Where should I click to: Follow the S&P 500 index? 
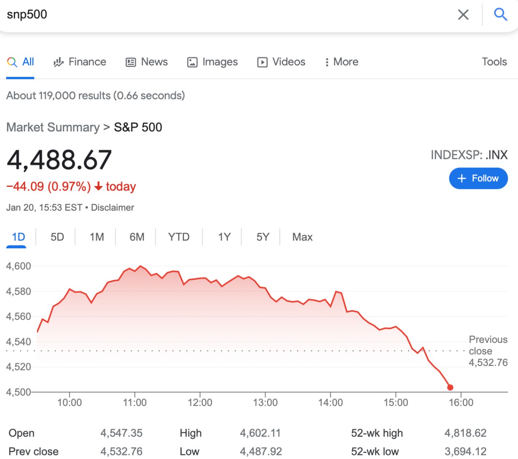(x=478, y=178)
